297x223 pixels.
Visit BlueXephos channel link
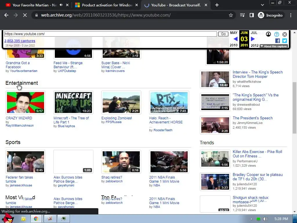66,126
